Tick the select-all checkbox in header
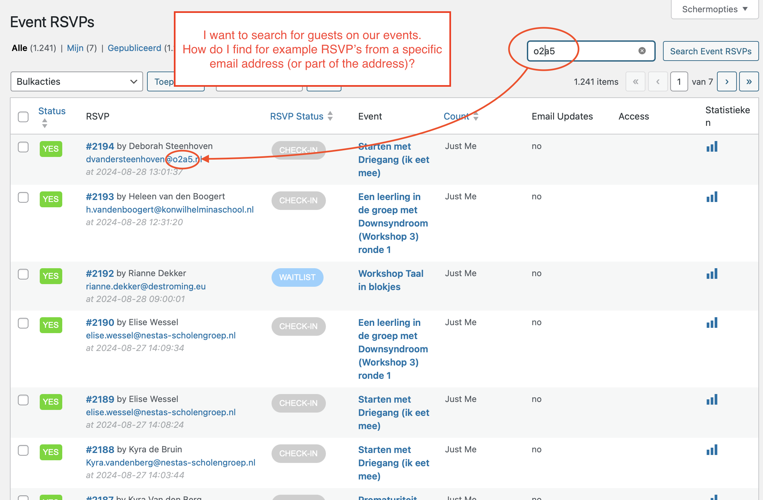The width and height of the screenshot is (763, 500). [x=23, y=117]
